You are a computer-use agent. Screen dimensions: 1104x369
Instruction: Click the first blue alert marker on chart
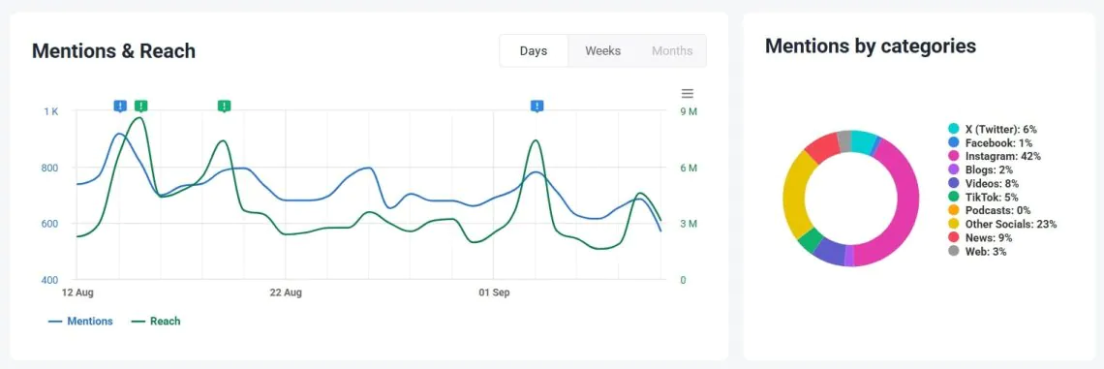pos(120,107)
